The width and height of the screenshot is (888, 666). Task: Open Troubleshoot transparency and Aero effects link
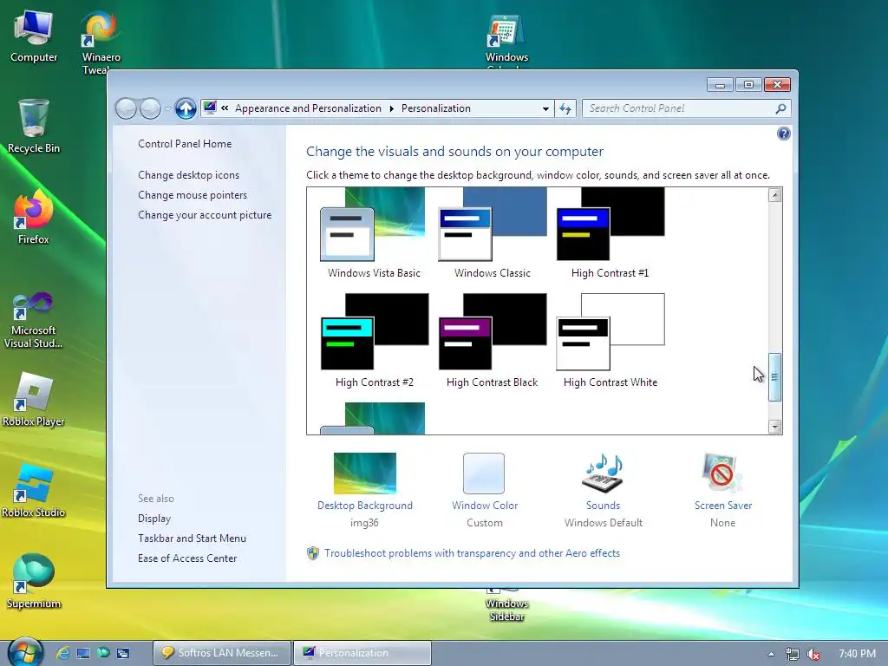[x=473, y=553]
